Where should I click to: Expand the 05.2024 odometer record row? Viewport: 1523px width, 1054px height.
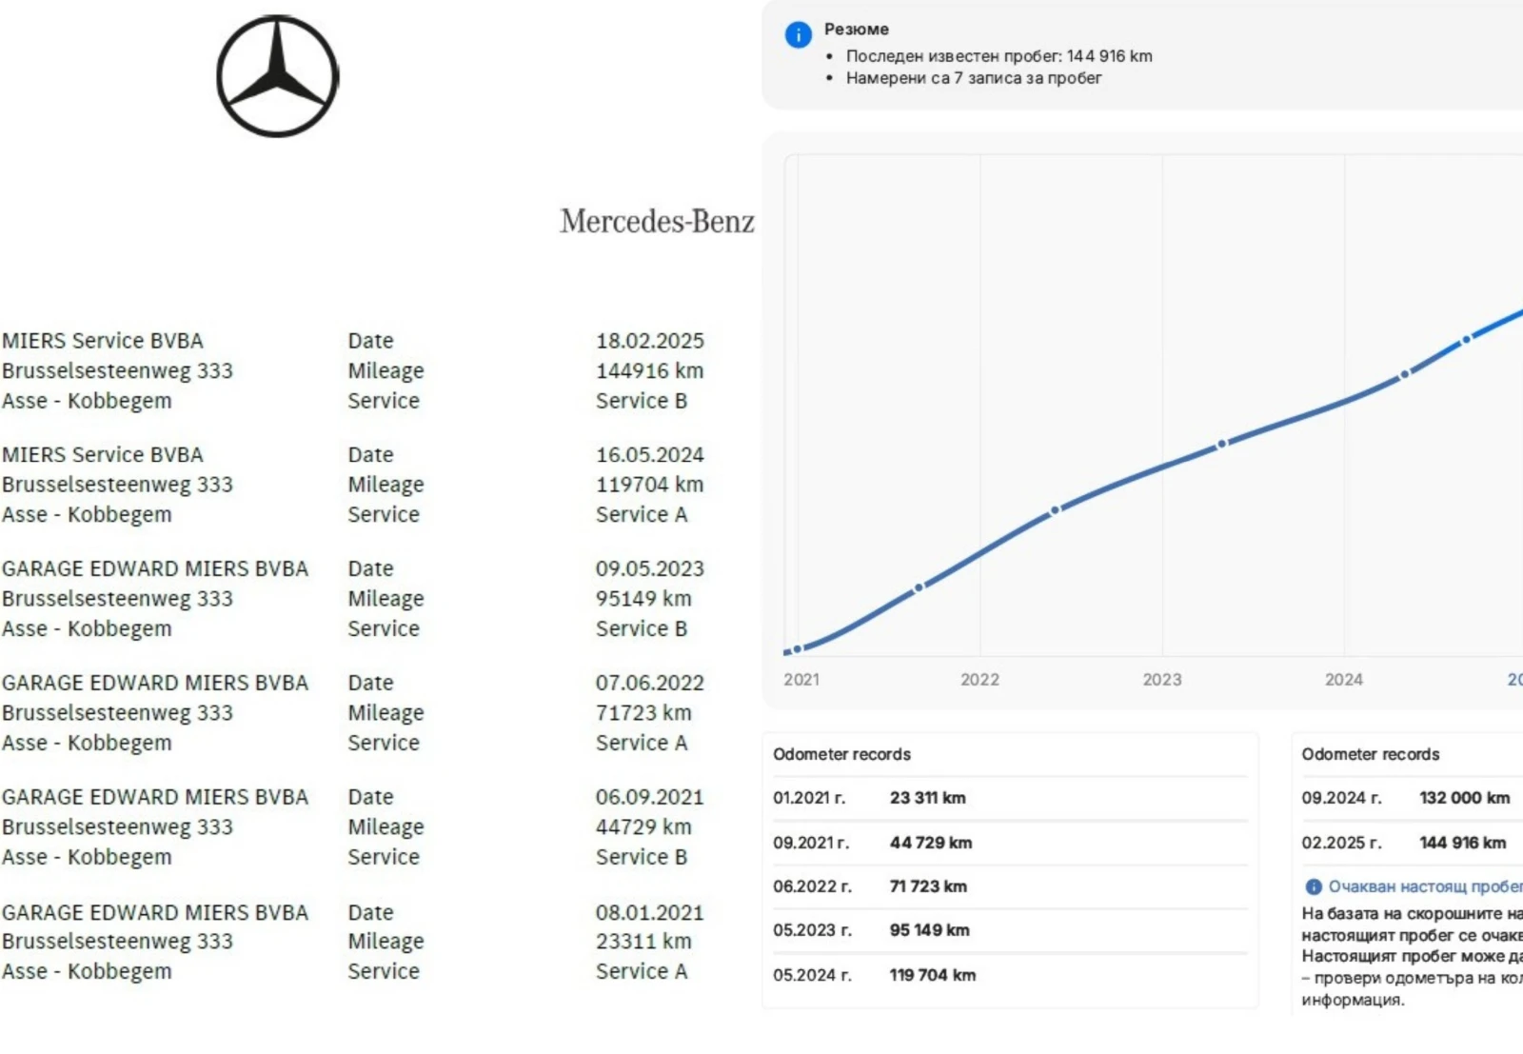click(1009, 975)
